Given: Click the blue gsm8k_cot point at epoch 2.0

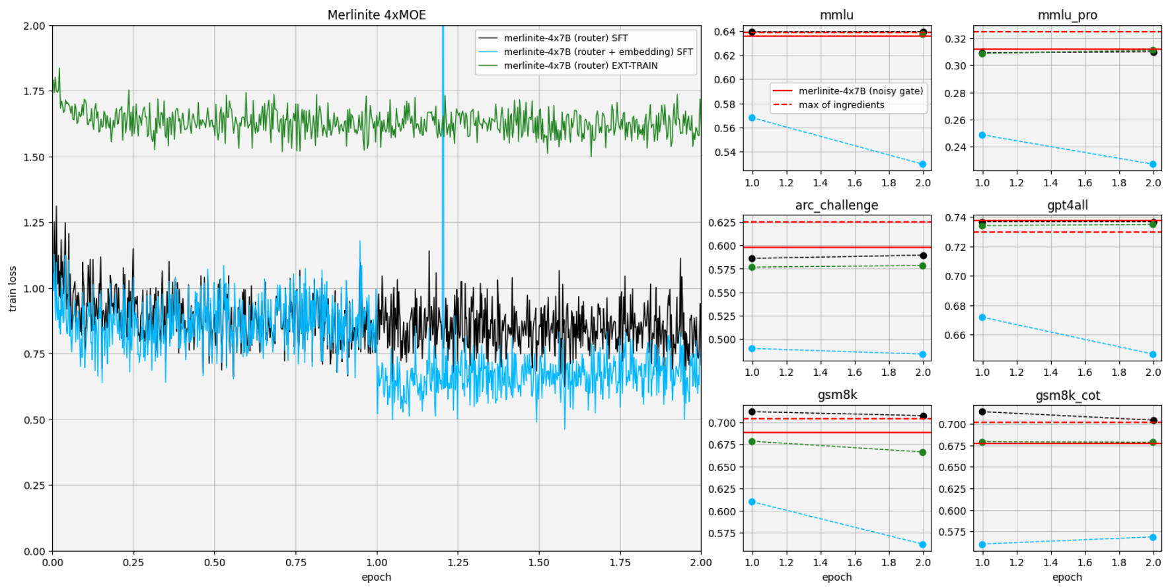Looking at the screenshot, I should pos(1153,537).
